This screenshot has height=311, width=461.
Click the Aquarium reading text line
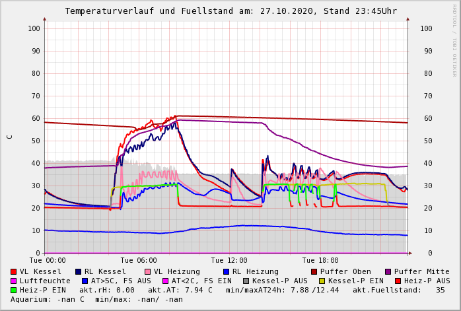pos(96,299)
